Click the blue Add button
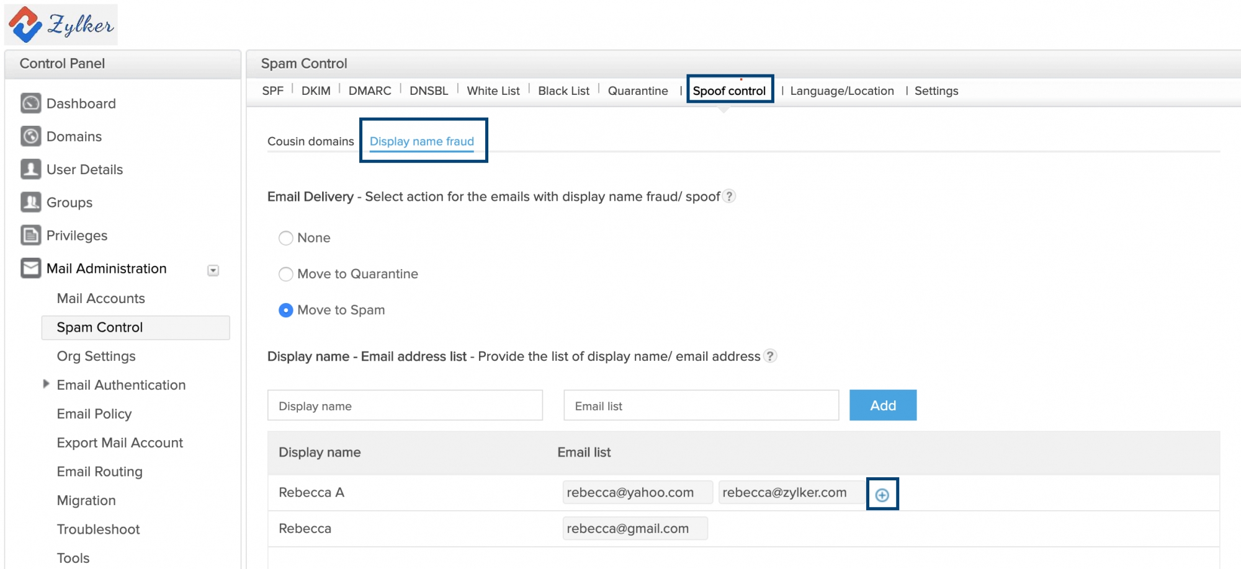1241x569 pixels. coord(882,405)
